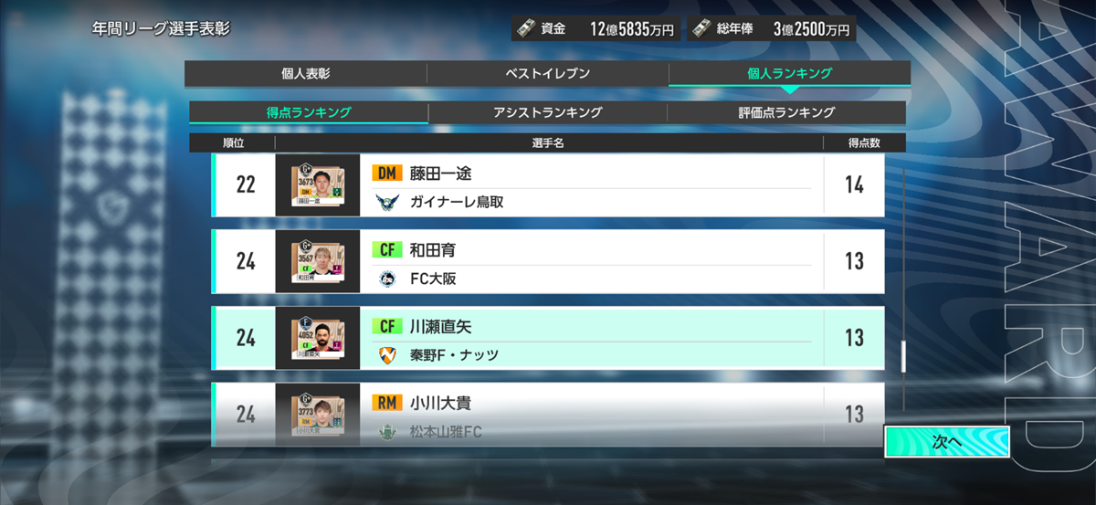Select the DM position badge of 藤田一途

coord(387,173)
